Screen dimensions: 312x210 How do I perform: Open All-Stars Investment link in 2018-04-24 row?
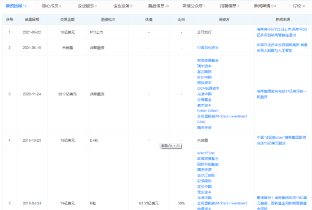(x=222, y=203)
